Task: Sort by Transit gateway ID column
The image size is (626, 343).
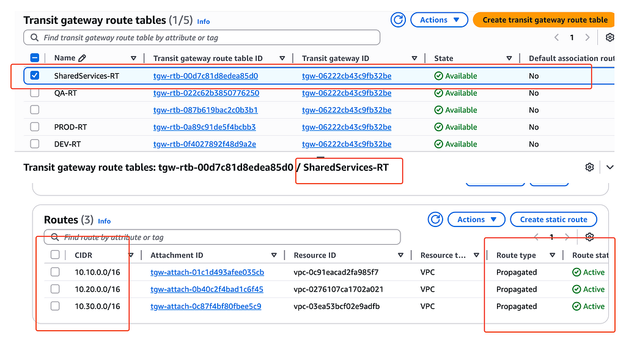Action: click(x=414, y=58)
